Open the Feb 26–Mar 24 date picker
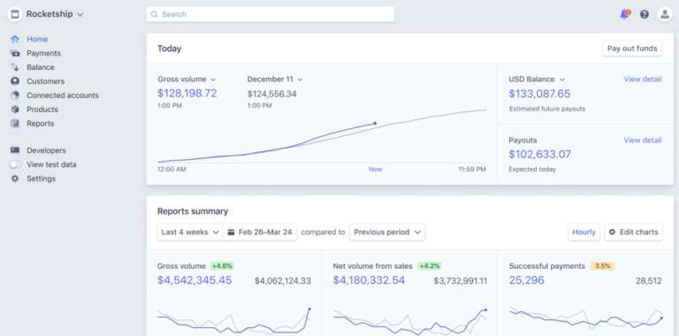679x336 pixels. 260,232
